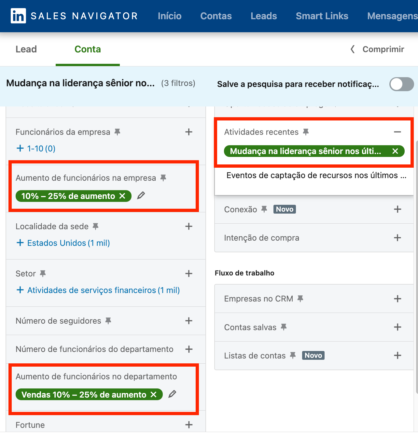Pin the Contas salvas filter

(284, 327)
